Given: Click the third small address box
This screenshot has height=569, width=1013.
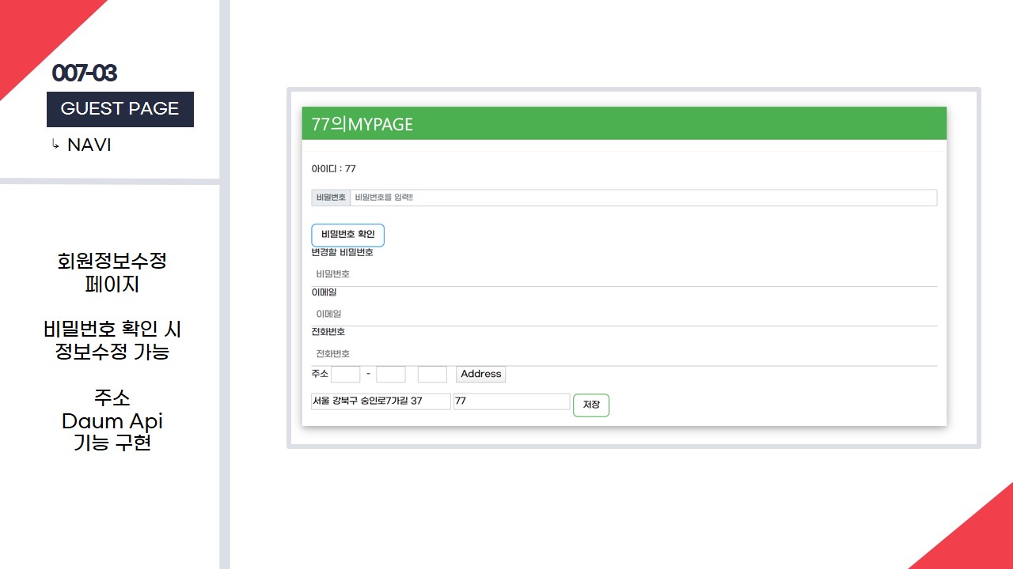Looking at the screenshot, I should pos(432,374).
